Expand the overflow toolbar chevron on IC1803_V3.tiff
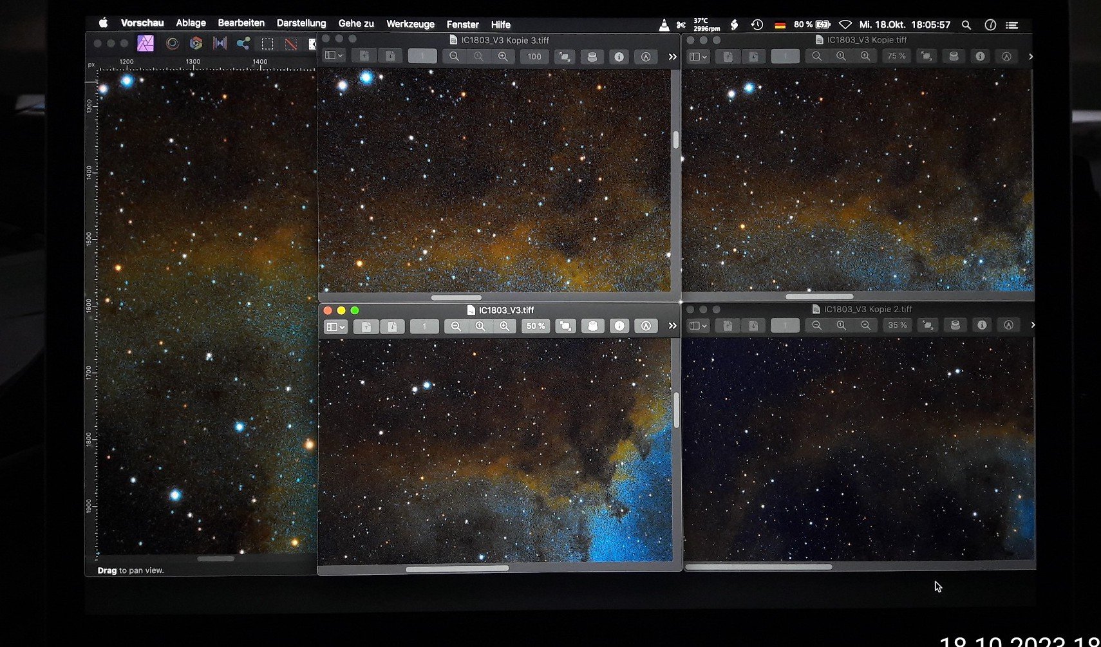Image resolution: width=1101 pixels, height=647 pixels. [672, 326]
